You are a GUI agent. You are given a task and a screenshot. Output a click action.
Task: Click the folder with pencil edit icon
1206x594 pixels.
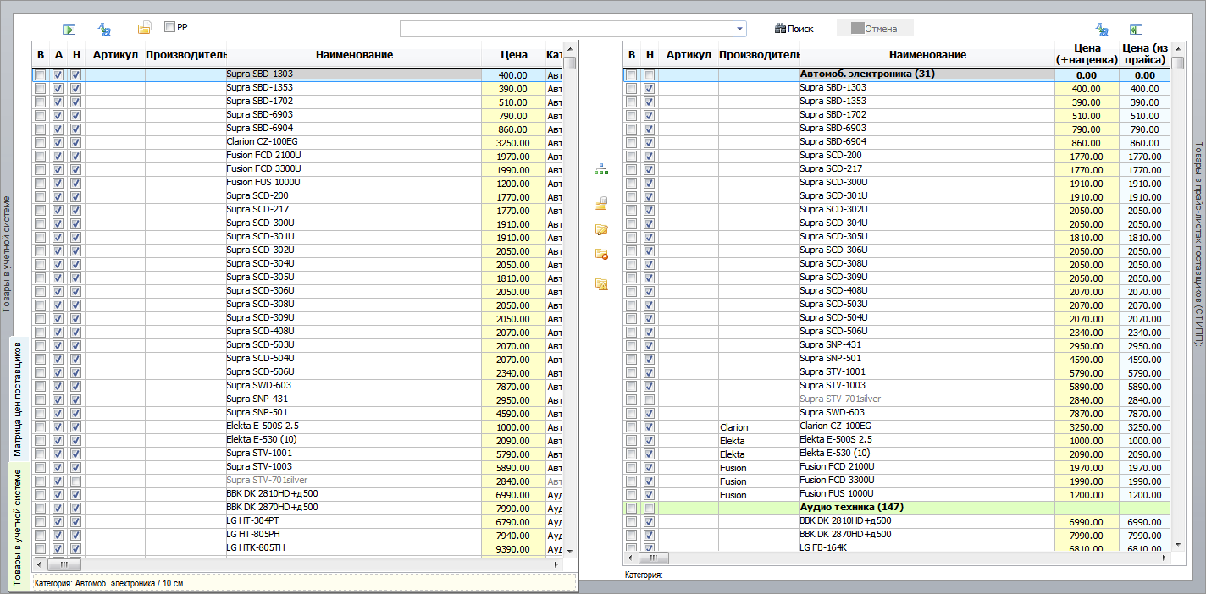point(601,229)
